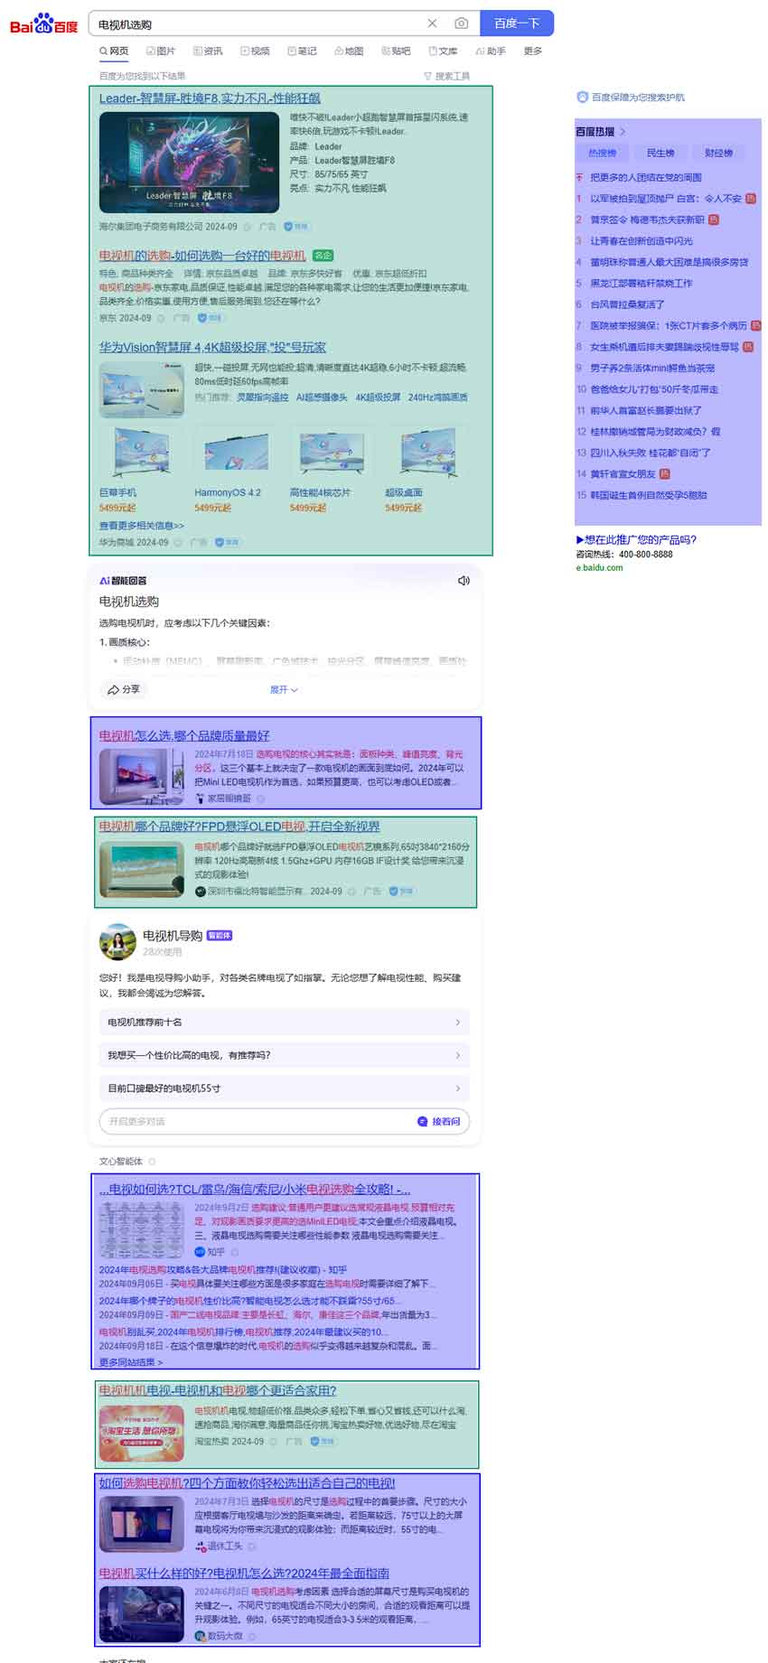
Task: Click the 超级桌面 product thumbnail
Action: point(426,452)
